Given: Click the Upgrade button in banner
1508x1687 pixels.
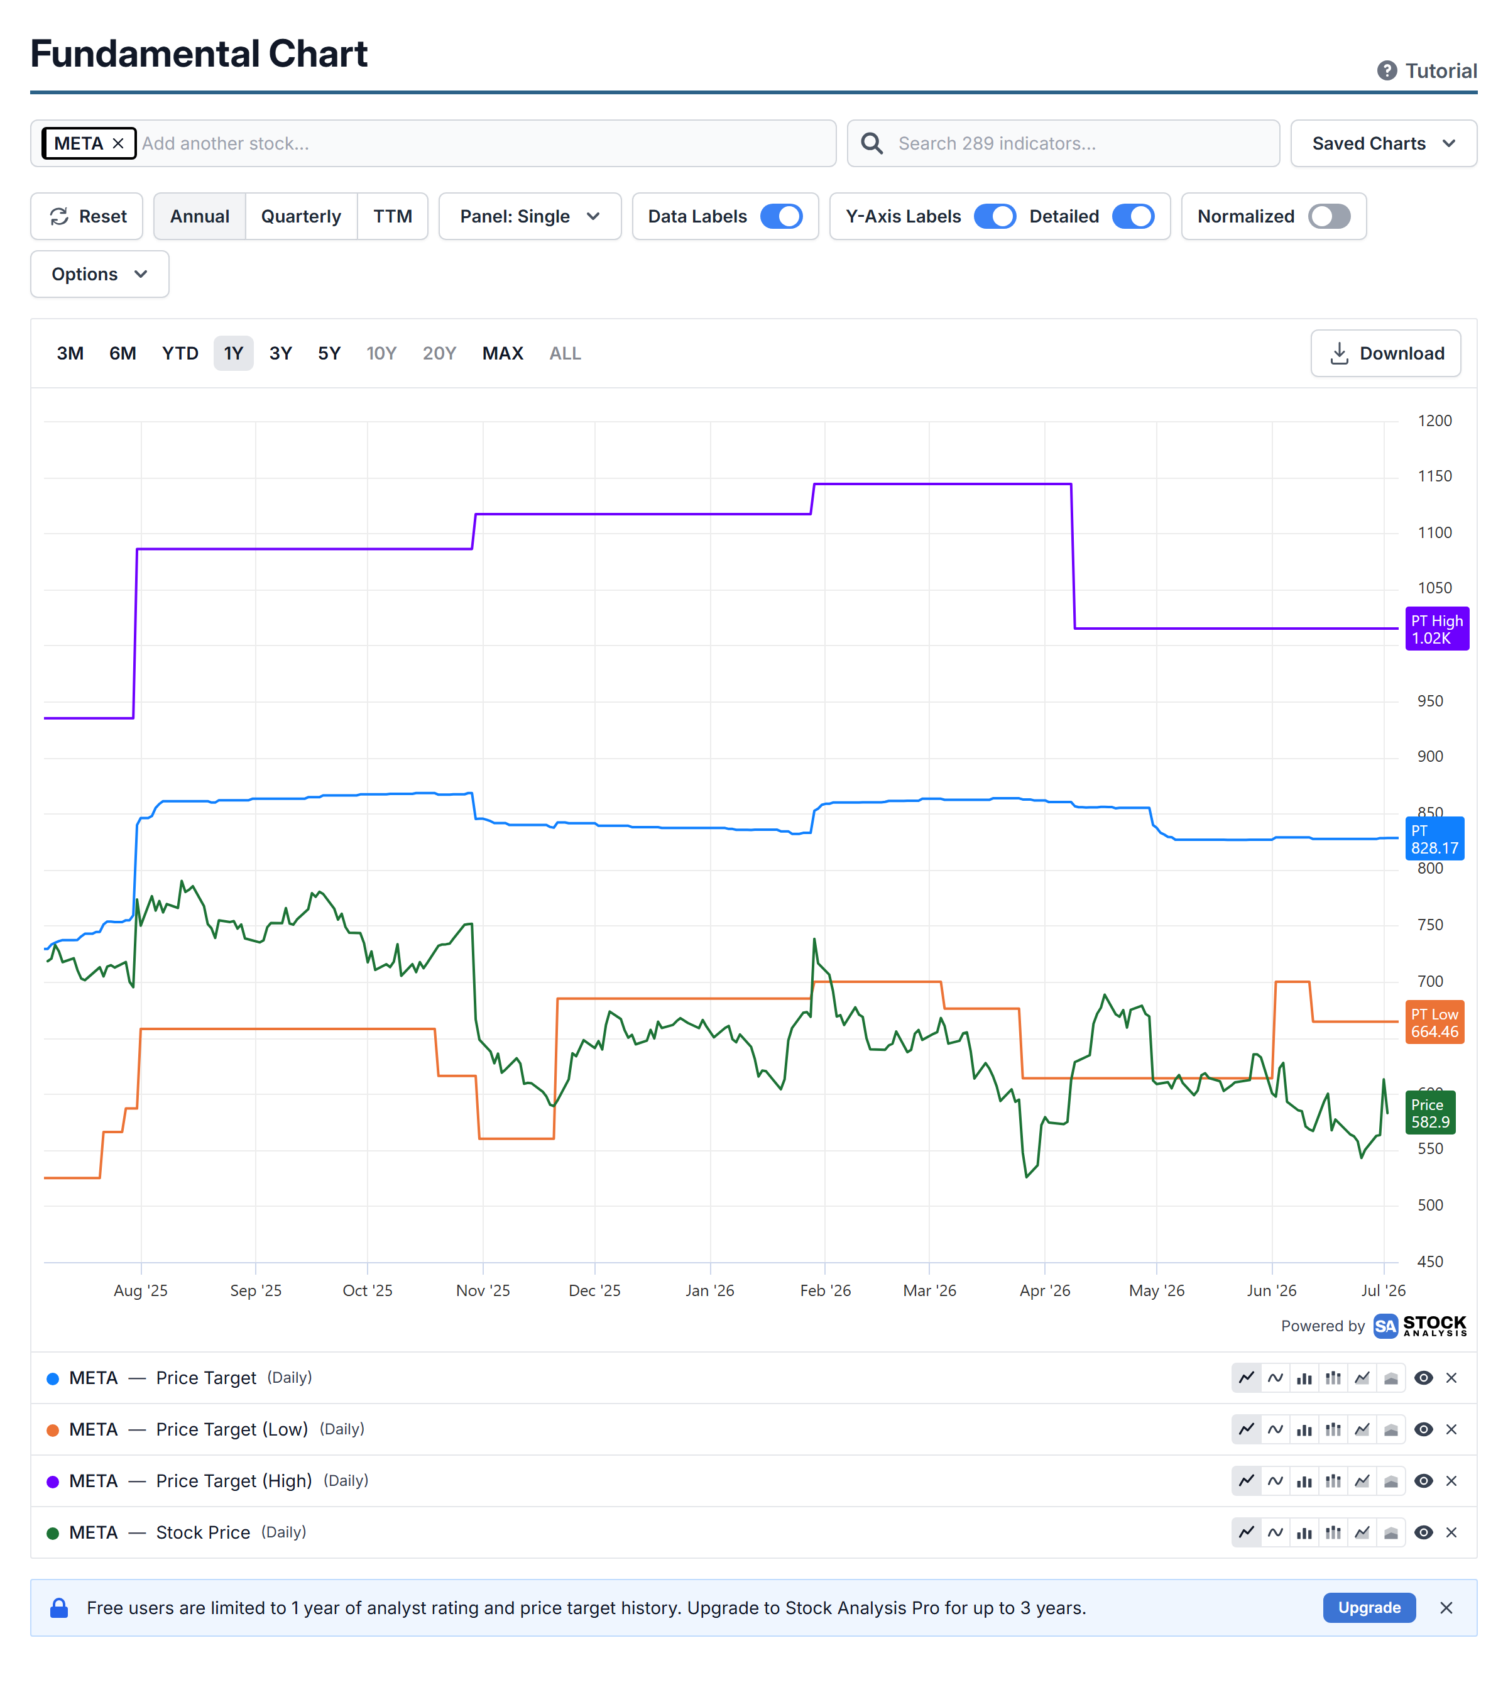Looking at the screenshot, I should 1369,1607.
